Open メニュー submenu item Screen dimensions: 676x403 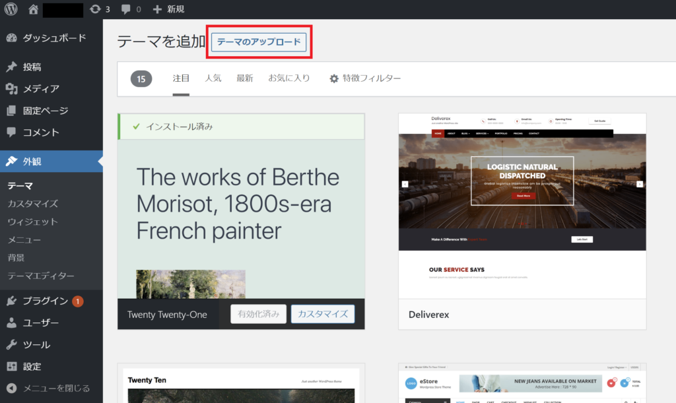point(24,240)
